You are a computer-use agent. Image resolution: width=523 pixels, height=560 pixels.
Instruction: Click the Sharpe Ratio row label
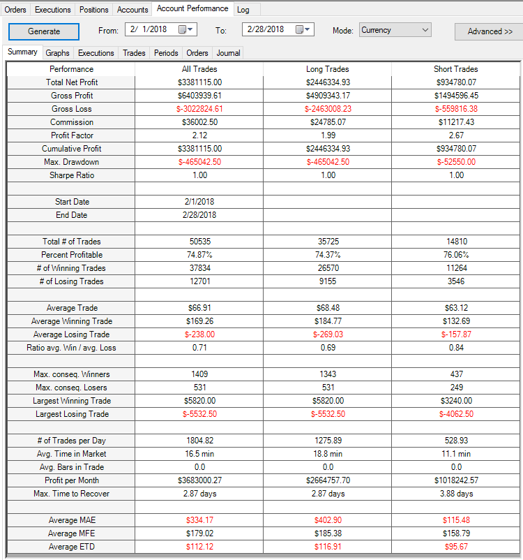[72, 175]
